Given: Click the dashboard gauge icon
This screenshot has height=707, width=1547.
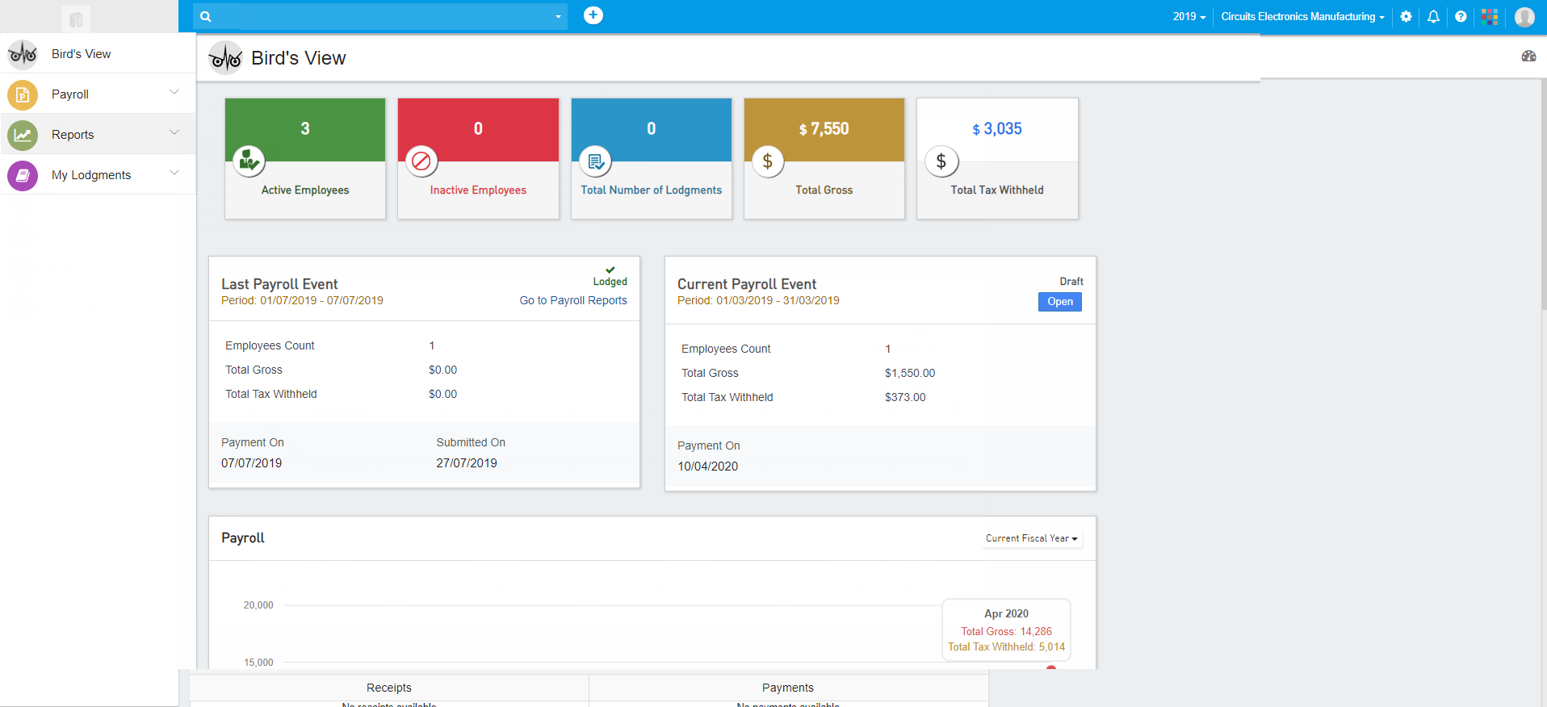Looking at the screenshot, I should tap(1528, 56).
